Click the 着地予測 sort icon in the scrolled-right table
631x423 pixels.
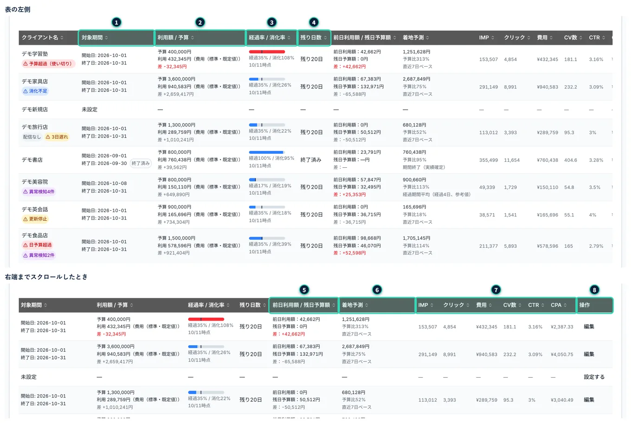(367, 305)
